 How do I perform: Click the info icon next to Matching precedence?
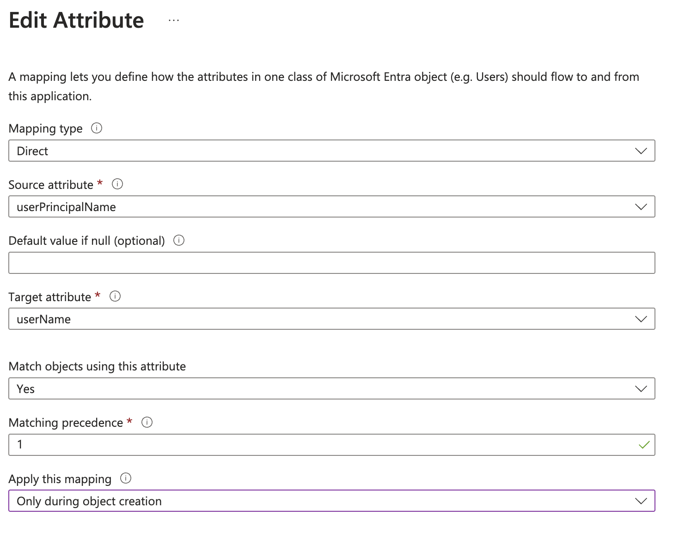pyautogui.click(x=147, y=422)
